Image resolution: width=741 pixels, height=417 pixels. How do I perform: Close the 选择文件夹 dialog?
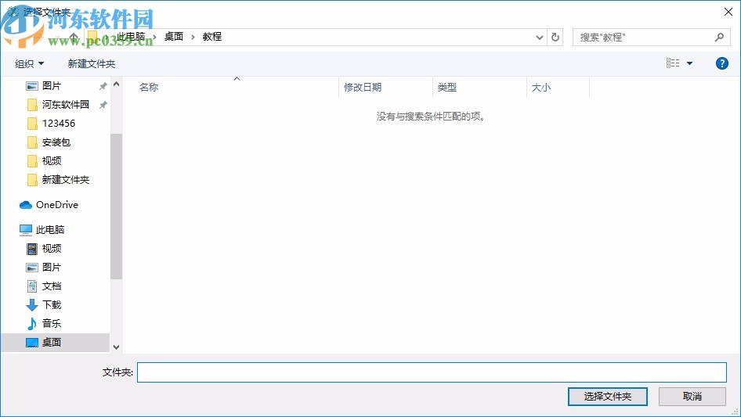click(x=728, y=12)
